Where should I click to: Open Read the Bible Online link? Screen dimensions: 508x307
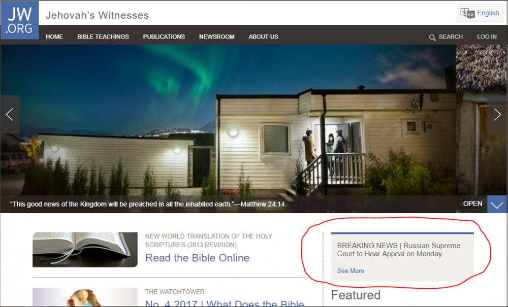click(197, 258)
